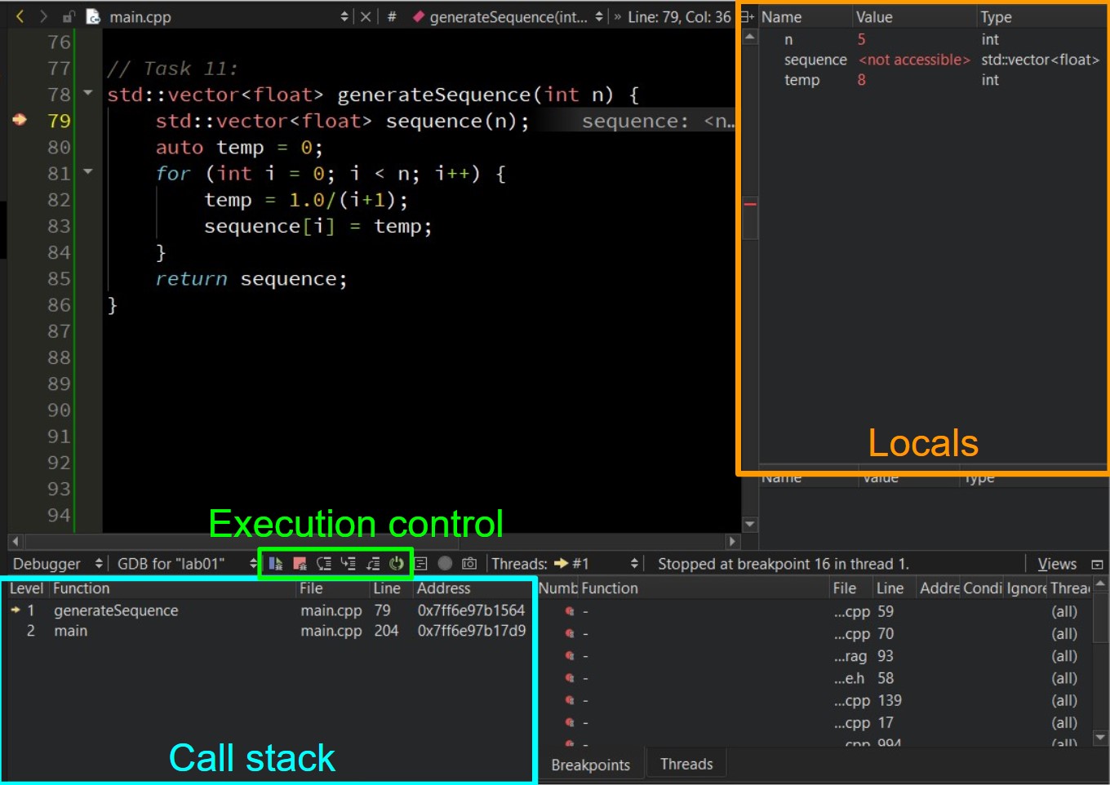Click breakpoint icon in row with line 93

pos(570,656)
